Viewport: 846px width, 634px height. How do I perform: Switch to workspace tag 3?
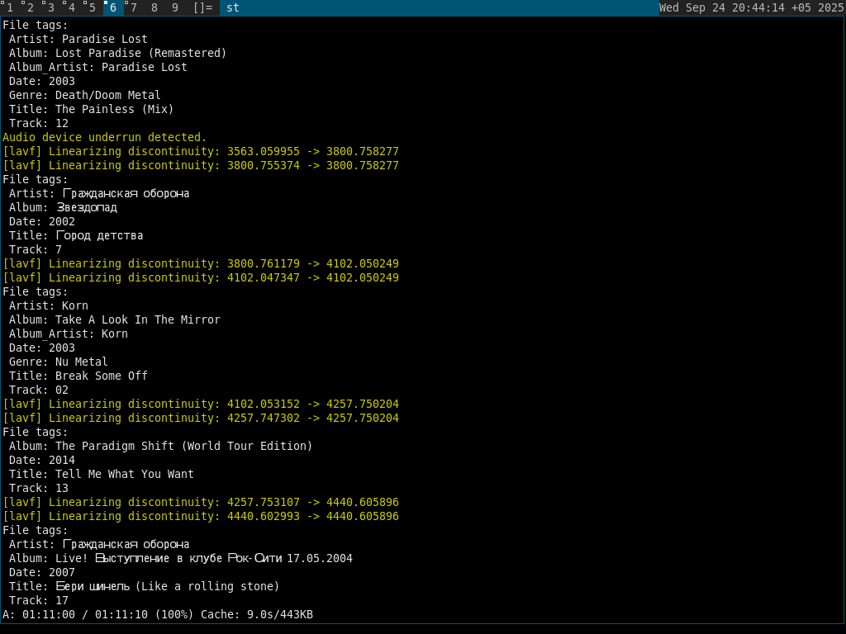click(x=51, y=7)
